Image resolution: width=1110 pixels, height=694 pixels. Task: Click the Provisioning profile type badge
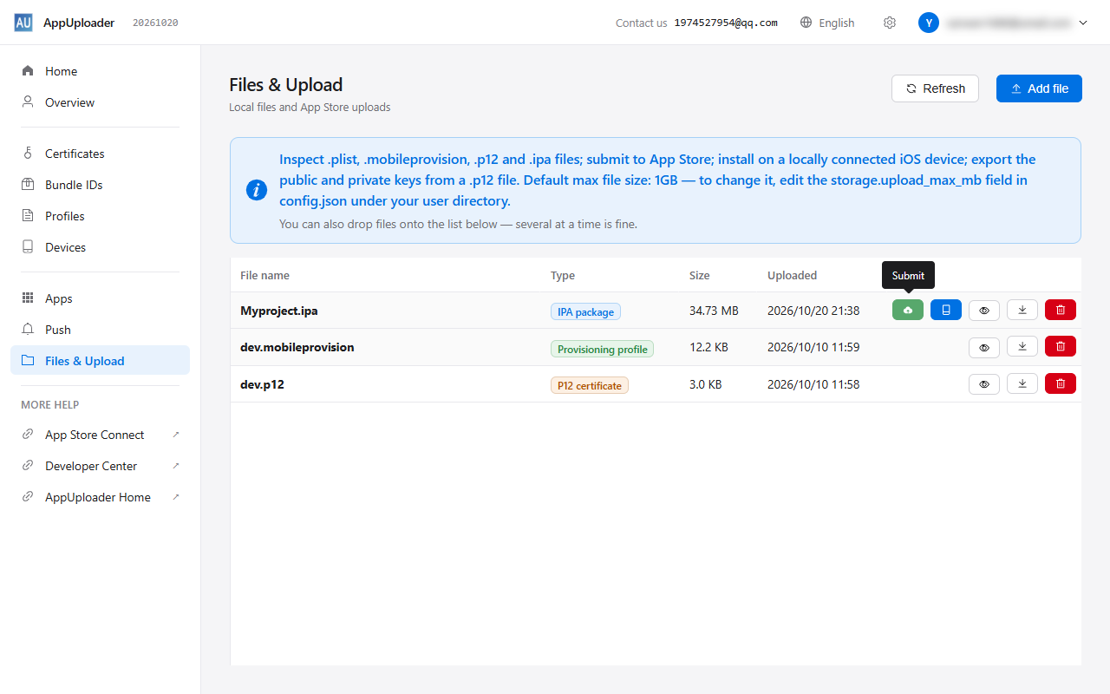pyautogui.click(x=602, y=349)
